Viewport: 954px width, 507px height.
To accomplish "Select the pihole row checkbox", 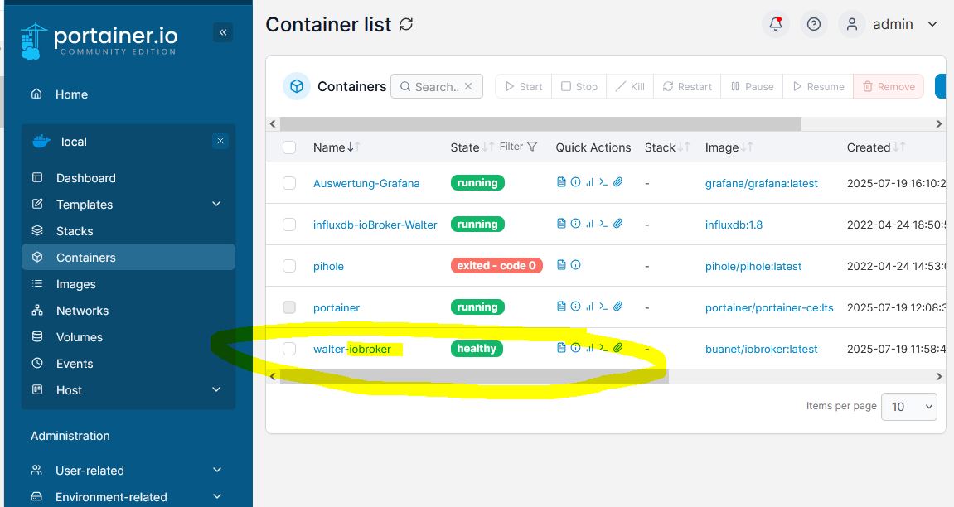I will (x=289, y=266).
